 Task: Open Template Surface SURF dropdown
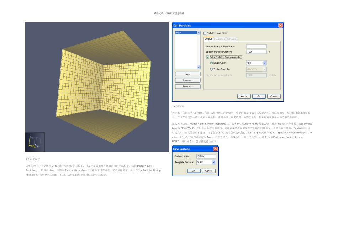[213, 162]
